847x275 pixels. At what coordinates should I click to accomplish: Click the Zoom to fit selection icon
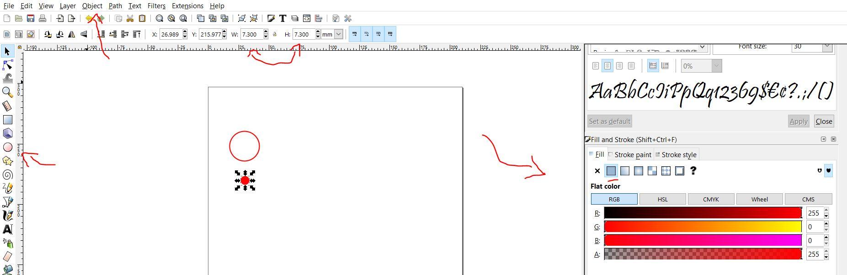(159, 18)
